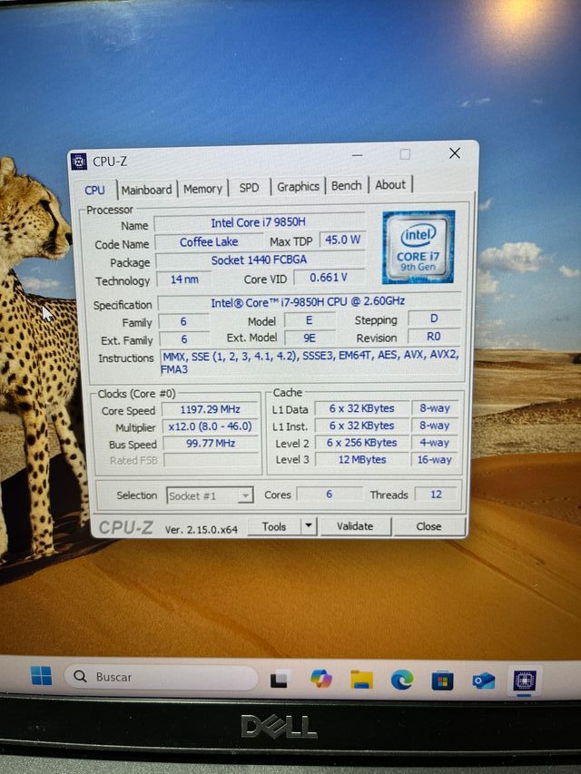This screenshot has width=581, height=774.
Task: Launch Microsoft Edge from the taskbar
Action: coord(402,681)
